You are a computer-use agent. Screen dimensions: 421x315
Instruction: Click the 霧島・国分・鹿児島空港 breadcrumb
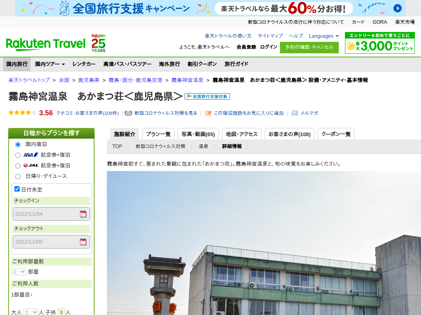(135, 80)
